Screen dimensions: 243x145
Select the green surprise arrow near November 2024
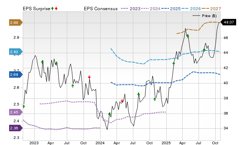[155, 99]
